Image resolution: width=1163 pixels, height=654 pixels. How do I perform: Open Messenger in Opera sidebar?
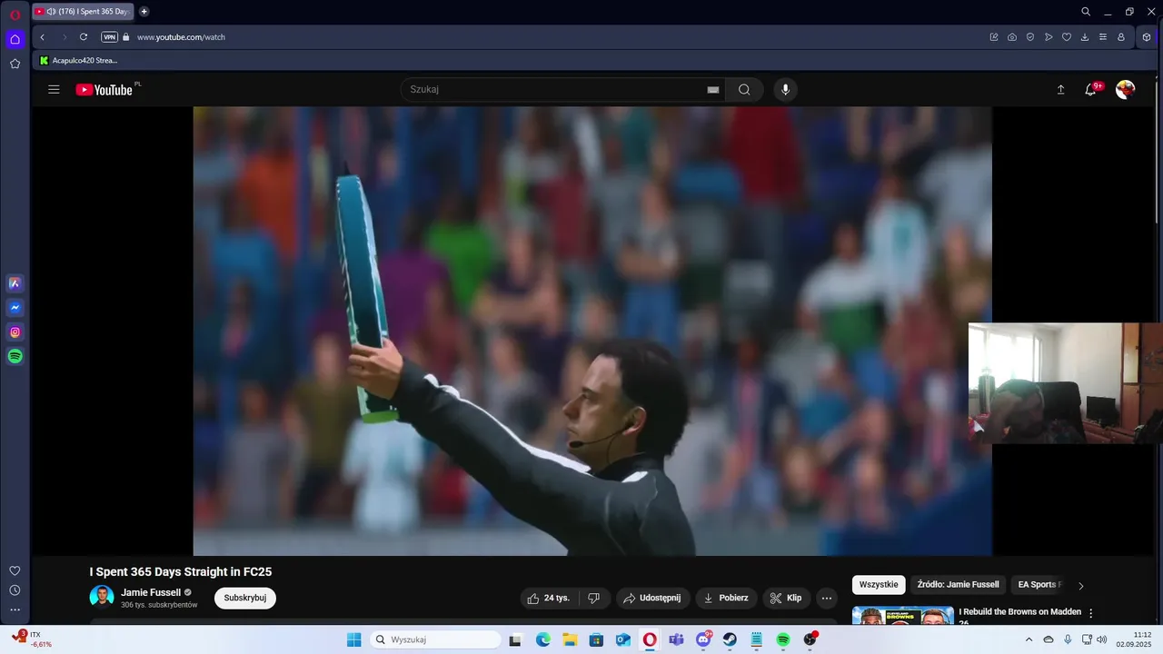15,308
